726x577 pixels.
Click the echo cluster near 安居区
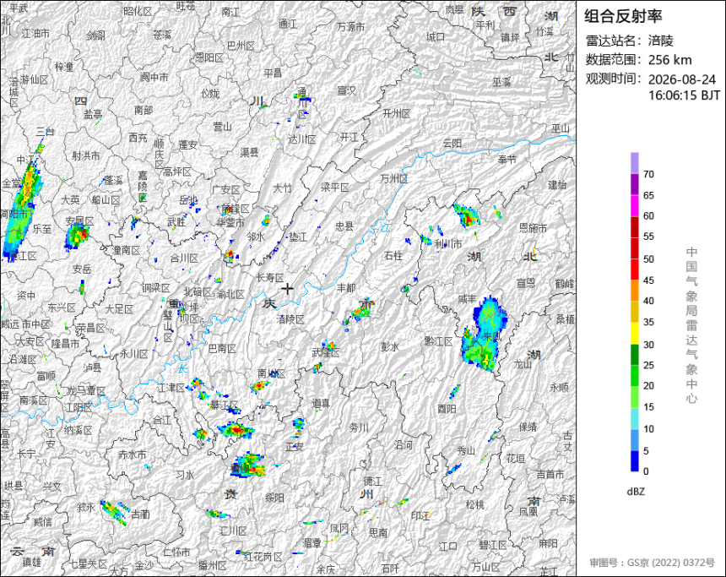(77, 236)
